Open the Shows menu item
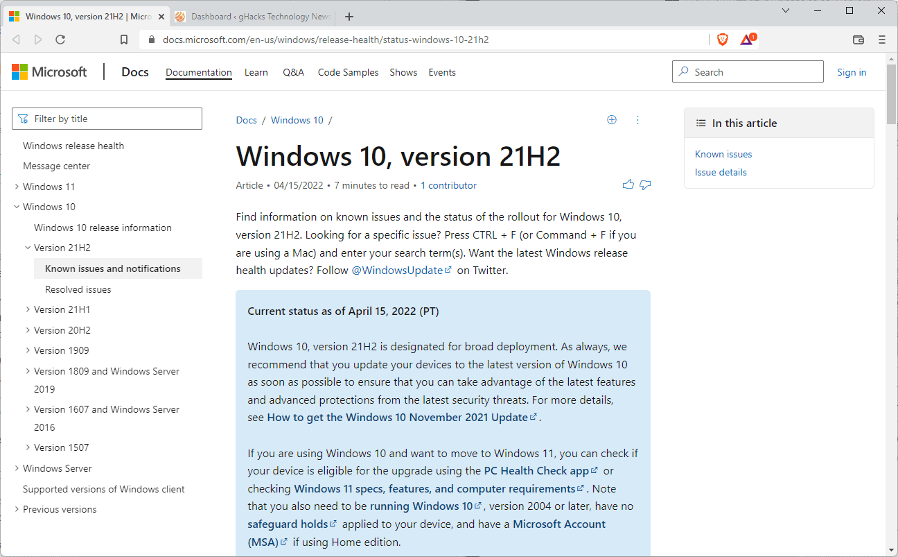This screenshot has width=898, height=557. (x=403, y=72)
